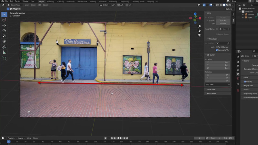Open the Render menu
The width and height of the screenshot is (258, 145).
click(x=18, y=1)
